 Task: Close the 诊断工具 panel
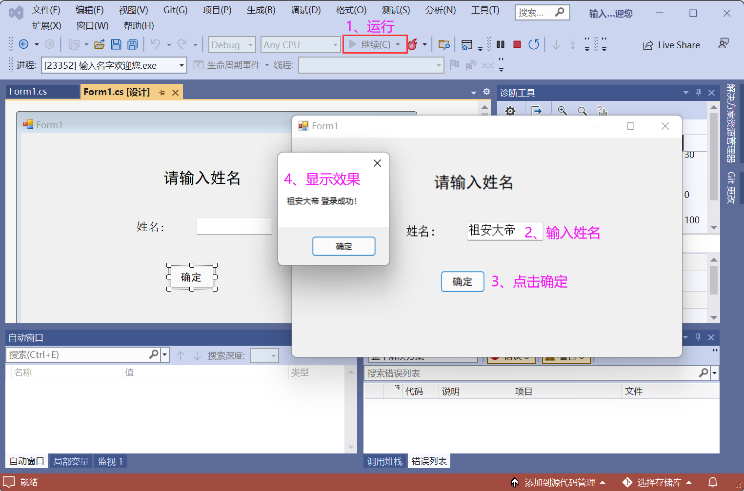711,92
